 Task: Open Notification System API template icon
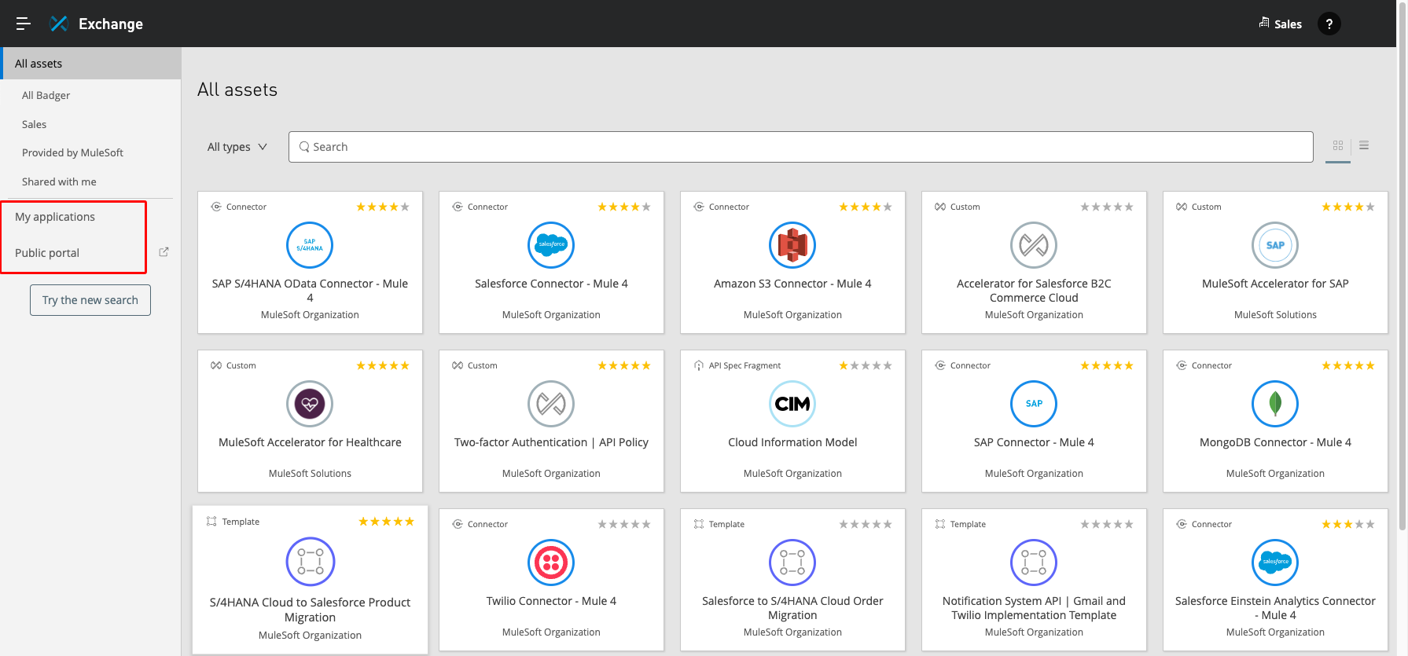coord(1034,563)
